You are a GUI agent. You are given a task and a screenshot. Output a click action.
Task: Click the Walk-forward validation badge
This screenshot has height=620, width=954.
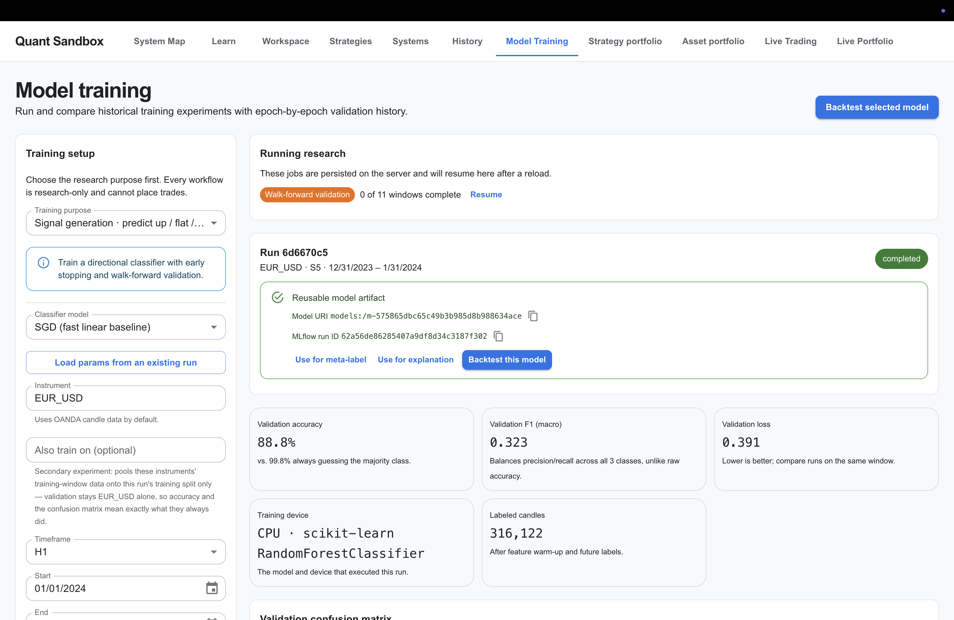pos(307,194)
